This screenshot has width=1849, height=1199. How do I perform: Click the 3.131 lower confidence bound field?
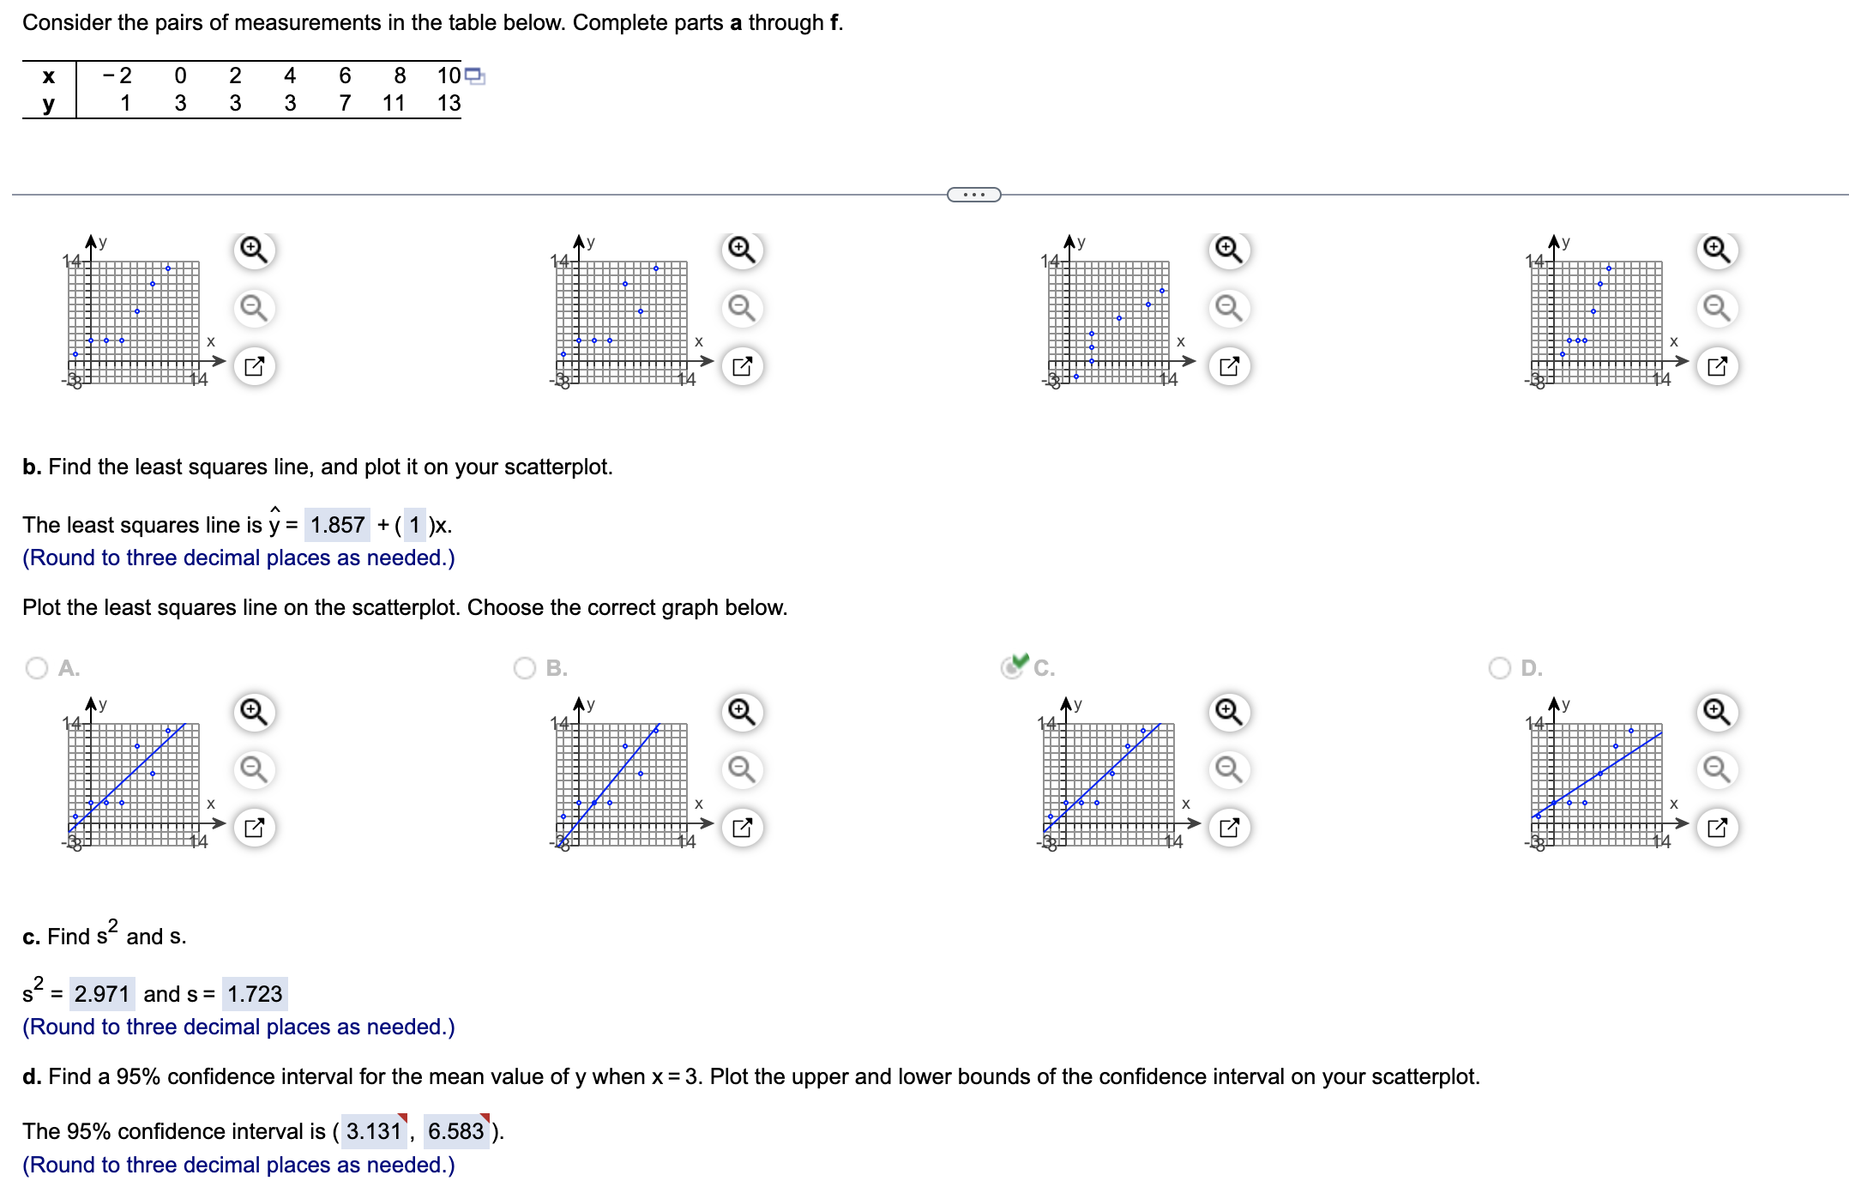point(375,1132)
